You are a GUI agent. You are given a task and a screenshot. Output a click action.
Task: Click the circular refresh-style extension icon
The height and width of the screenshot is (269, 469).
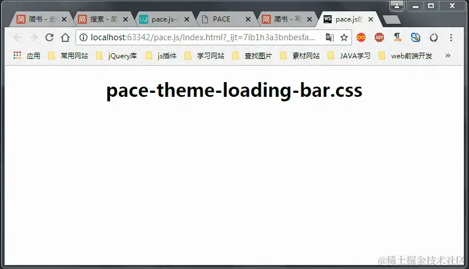(x=434, y=37)
